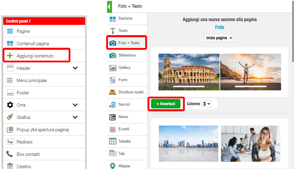Image resolution: width=296 pixels, height=169 pixels.
Task: Click the Eventi calendar icon
Action: (x=113, y=129)
